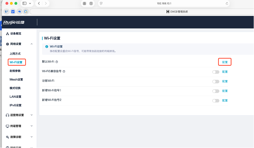Open 设备概览 in the sidebar
Viewport: 254px width, 148px height.
pyautogui.click(x=16, y=34)
